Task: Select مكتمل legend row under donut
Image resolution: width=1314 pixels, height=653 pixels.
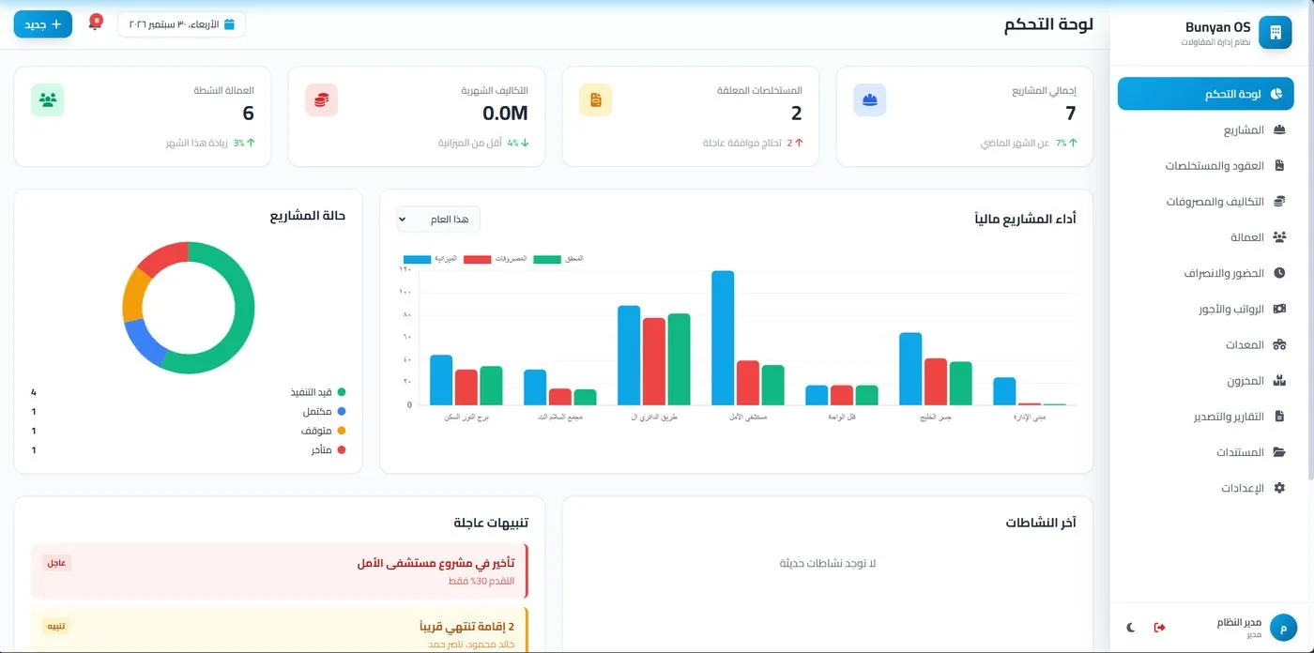Action: pos(189,412)
